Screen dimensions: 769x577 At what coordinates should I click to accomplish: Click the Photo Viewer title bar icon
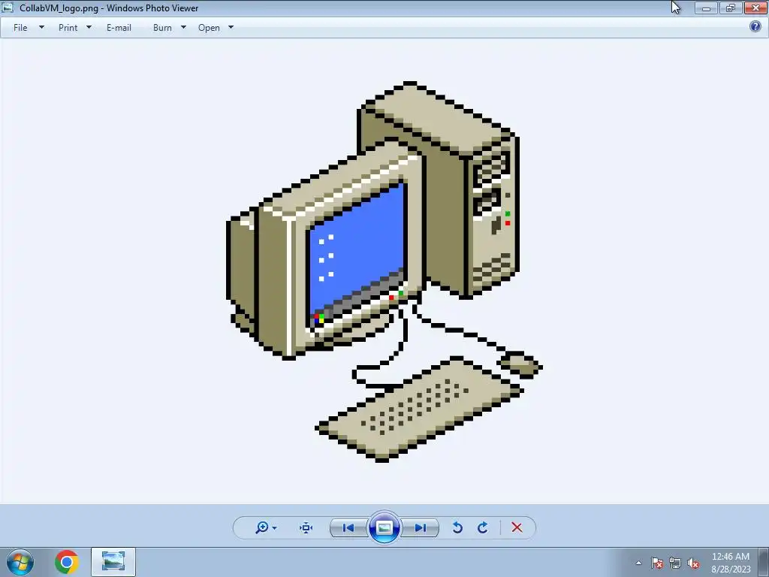pyautogui.click(x=8, y=8)
